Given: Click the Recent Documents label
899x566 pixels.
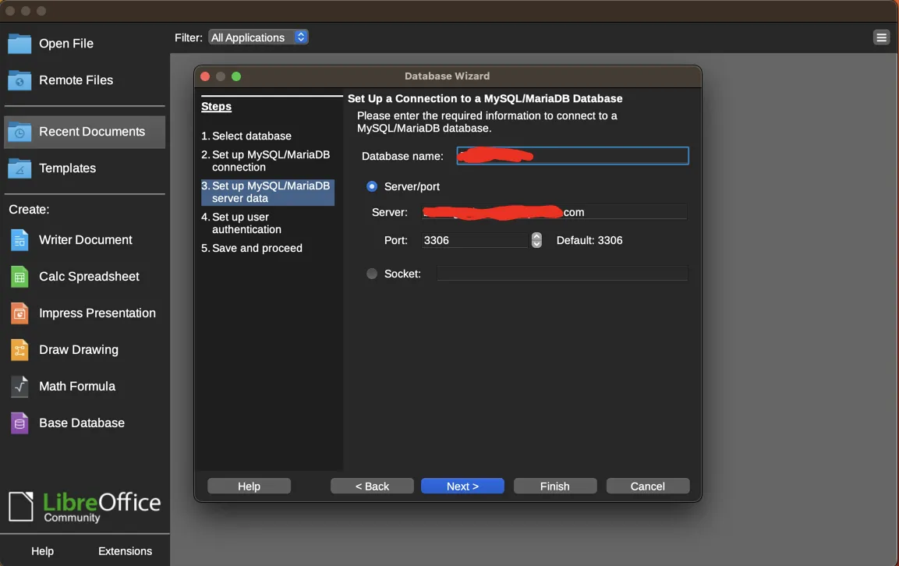Looking at the screenshot, I should [92, 131].
